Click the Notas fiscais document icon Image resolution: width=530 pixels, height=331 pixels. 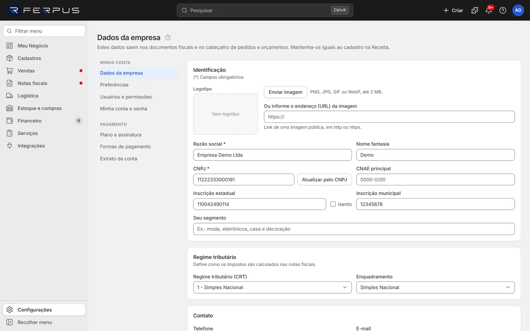(x=10, y=83)
